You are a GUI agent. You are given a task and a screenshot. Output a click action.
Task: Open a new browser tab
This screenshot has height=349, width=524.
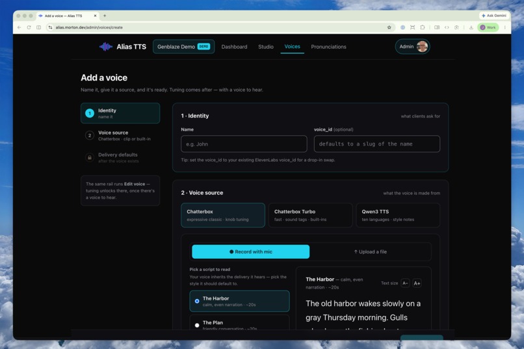(x=105, y=16)
